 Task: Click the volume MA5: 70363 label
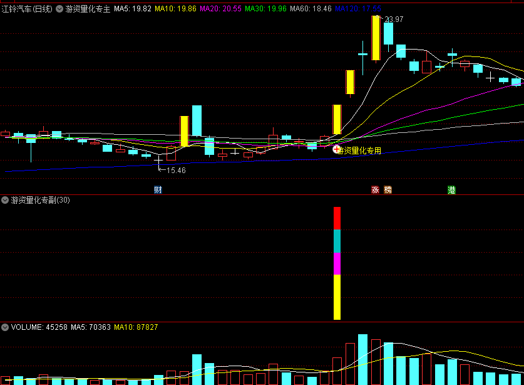pyautogui.click(x=91, y=327)
